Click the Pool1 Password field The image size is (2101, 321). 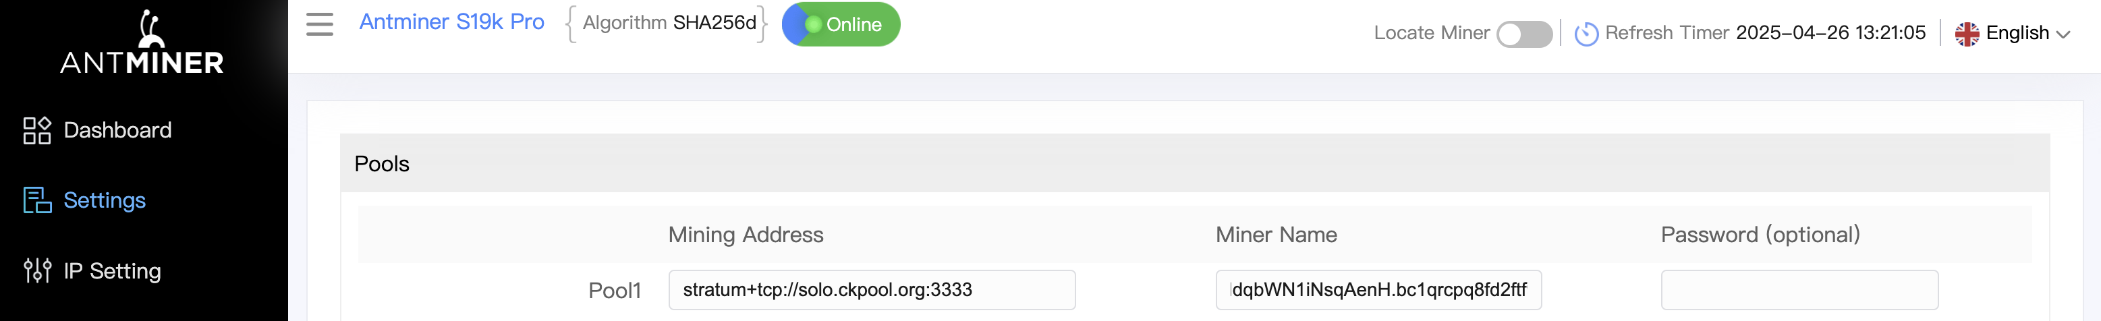[1799, 290]
